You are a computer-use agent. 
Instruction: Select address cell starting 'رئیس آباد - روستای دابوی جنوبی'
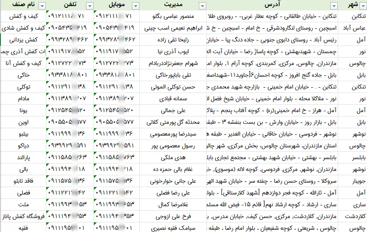tap(272, 40)
